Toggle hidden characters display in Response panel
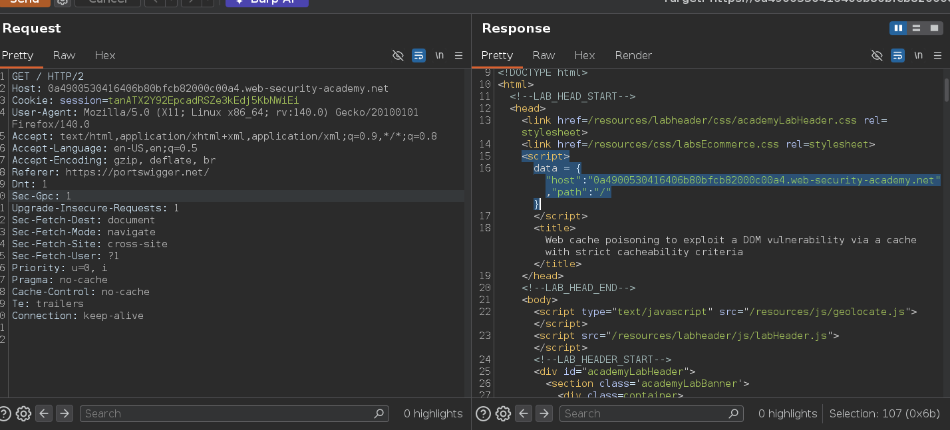Viewport: 950px width, 430px height. [x=877, y=55]
